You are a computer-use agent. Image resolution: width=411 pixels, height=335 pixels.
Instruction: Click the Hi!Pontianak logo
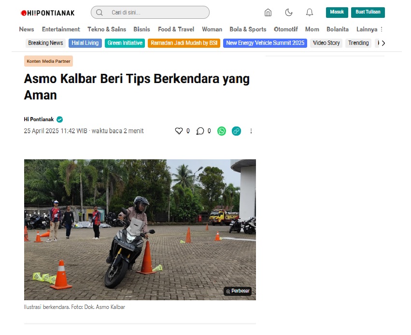(x=48, y=13)
